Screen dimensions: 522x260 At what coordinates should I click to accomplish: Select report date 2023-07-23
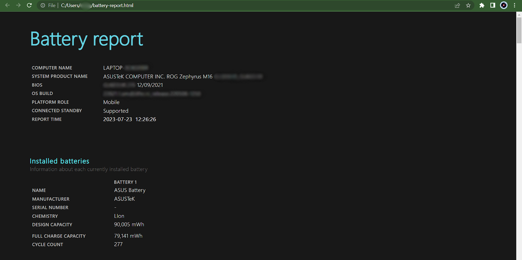pos(117,120)
